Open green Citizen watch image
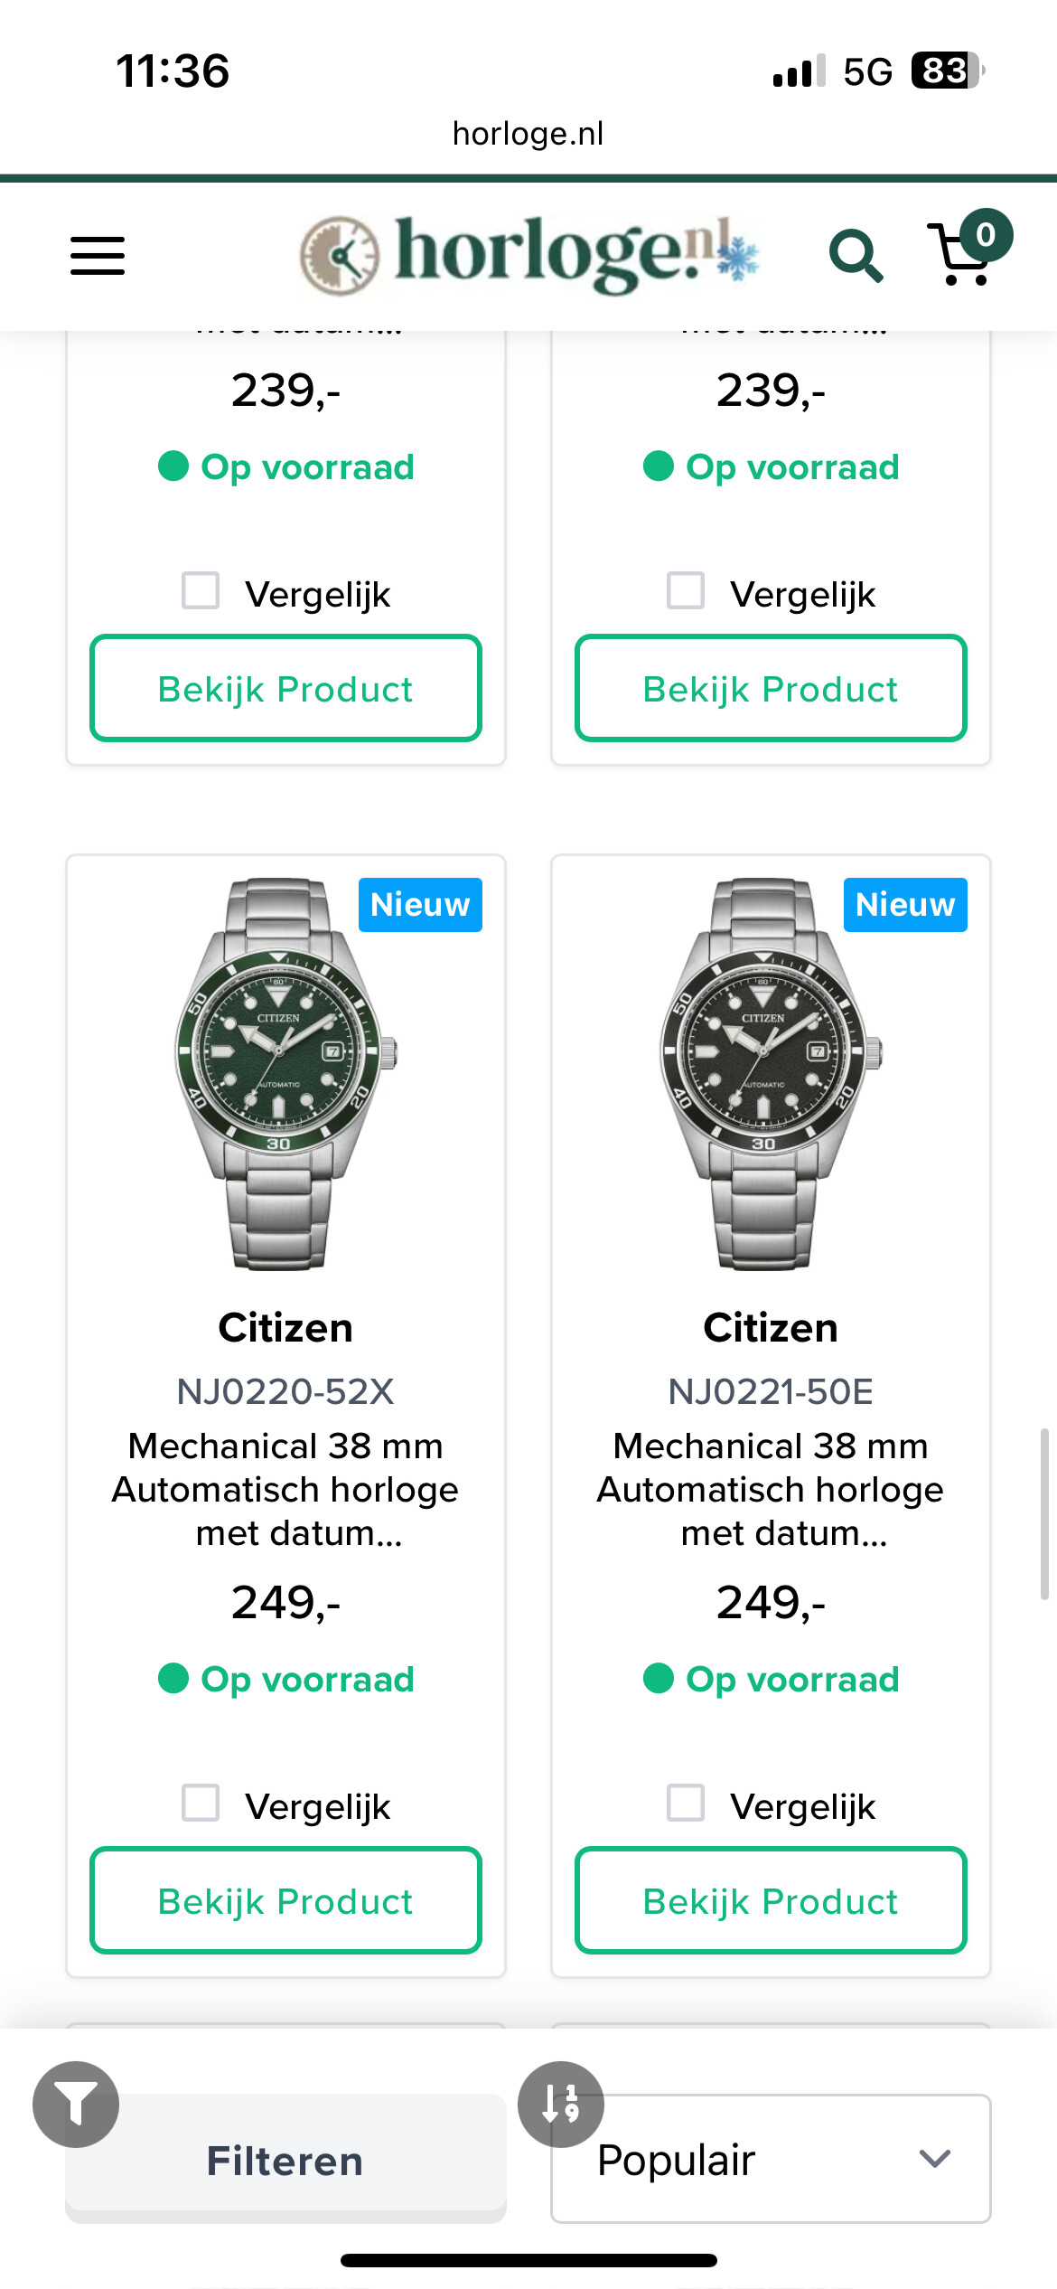This screenshot has width=1057, height=2289. point(285,1073)
